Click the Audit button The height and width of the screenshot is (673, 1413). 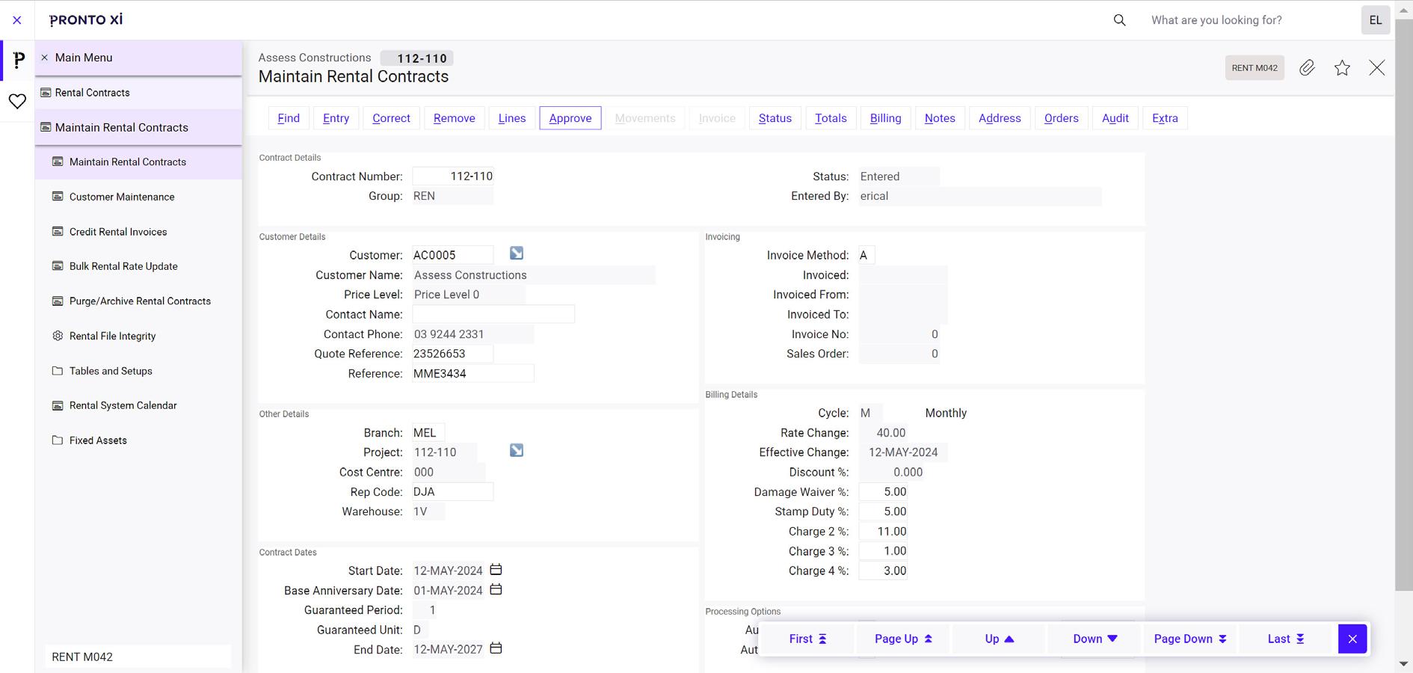pos(1115,118)
